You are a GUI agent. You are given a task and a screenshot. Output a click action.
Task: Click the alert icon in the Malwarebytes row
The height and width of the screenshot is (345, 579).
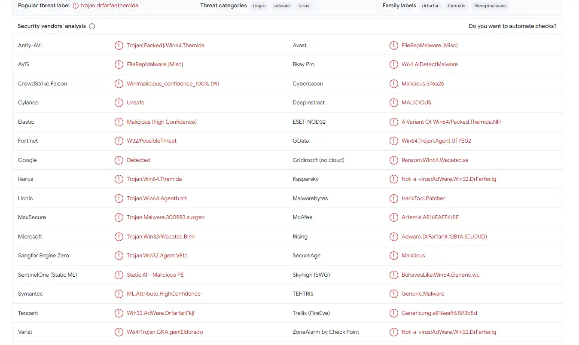pyautogui.click(x=393, y=198)
